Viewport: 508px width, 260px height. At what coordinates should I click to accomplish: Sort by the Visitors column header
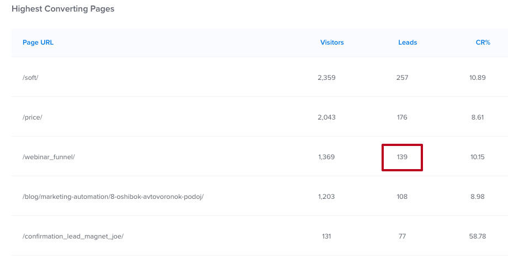[x=332, y=42]
